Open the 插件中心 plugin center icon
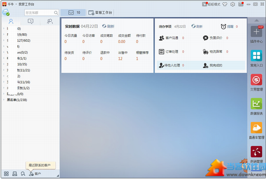 [256, 31]
